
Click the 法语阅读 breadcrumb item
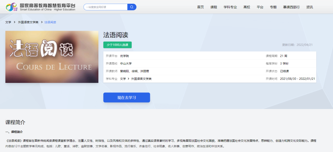50,22
